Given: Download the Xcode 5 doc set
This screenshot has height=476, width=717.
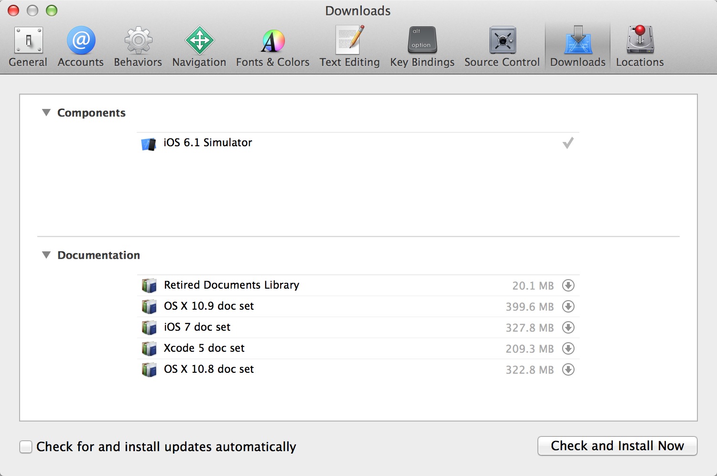Looking at the screenshot, I should pos(568,348).
